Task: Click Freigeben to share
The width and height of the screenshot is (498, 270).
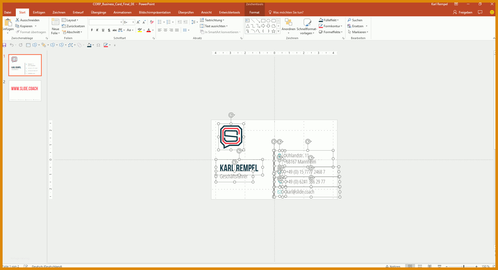Action: [x=463, y=12]
